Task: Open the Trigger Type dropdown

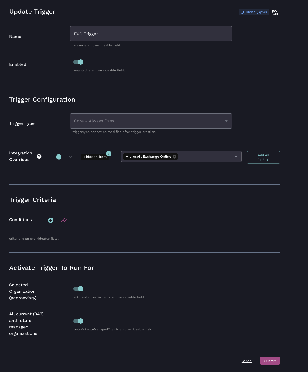Action: (151, 121)
